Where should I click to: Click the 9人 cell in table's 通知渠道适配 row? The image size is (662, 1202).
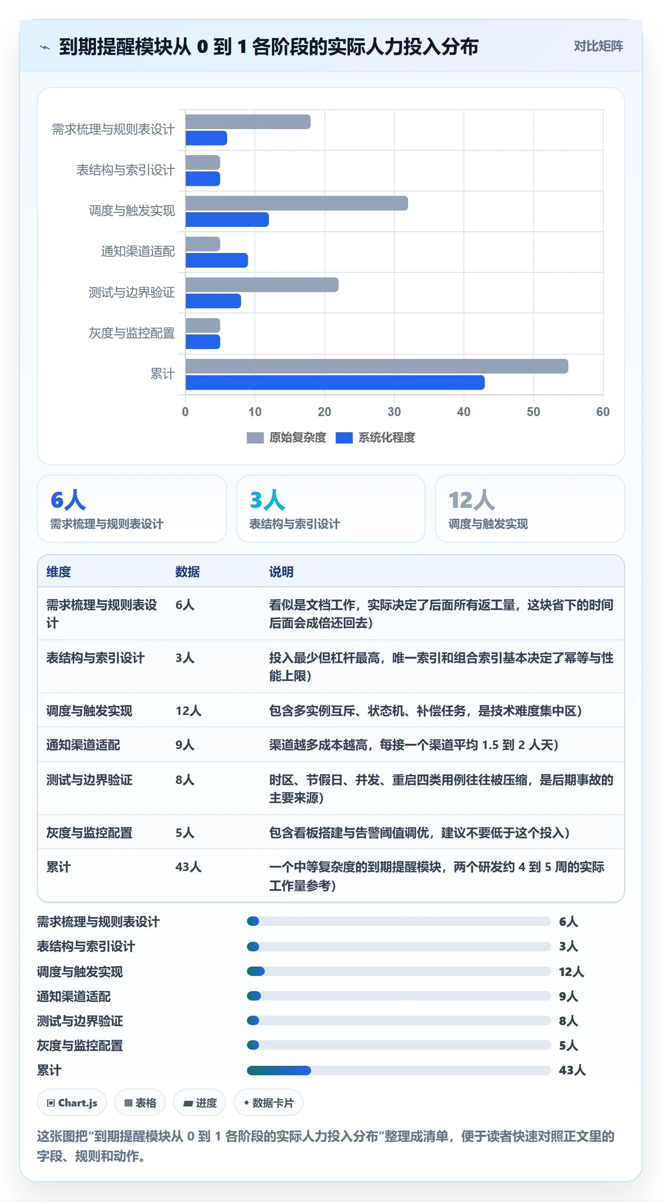pyautogui.click(x=185, y=745)
